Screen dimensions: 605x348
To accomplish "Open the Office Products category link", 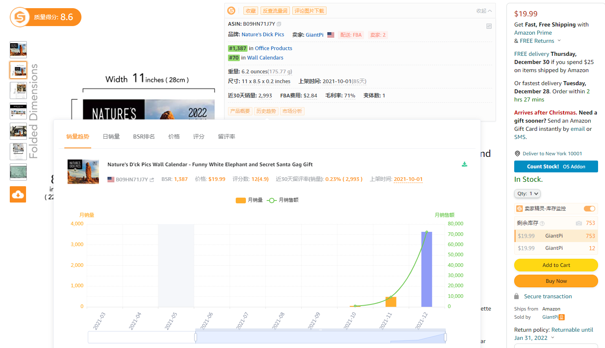I will pos(274,48).
